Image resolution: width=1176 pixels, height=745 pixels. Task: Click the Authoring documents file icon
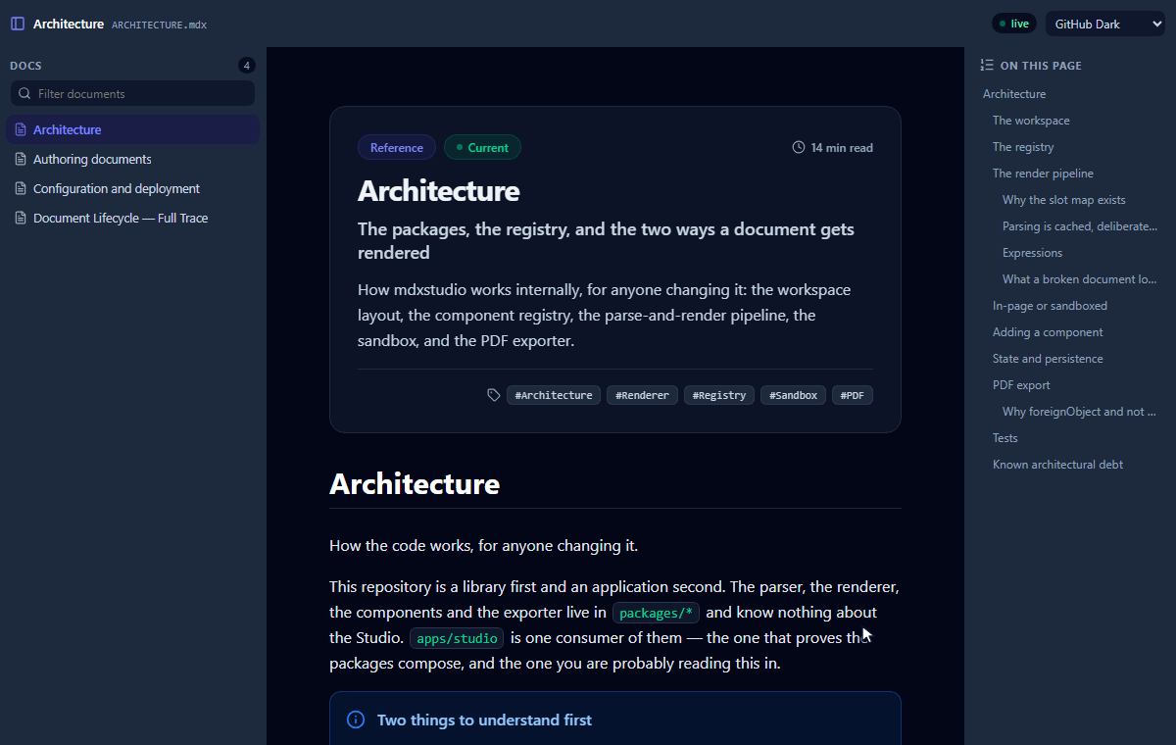(x=20, y=159)
